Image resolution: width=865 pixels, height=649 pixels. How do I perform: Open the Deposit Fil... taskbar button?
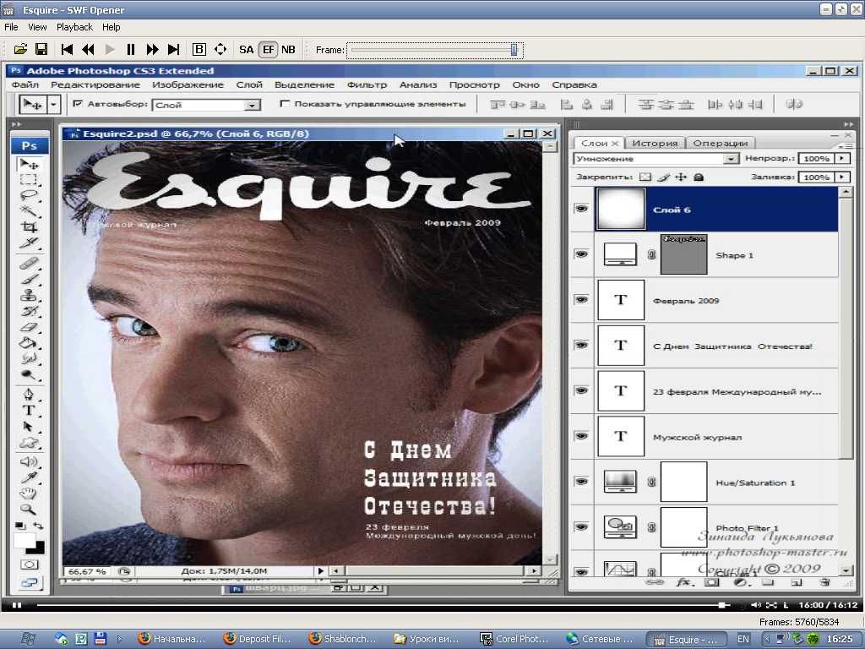tap(258, 639)
